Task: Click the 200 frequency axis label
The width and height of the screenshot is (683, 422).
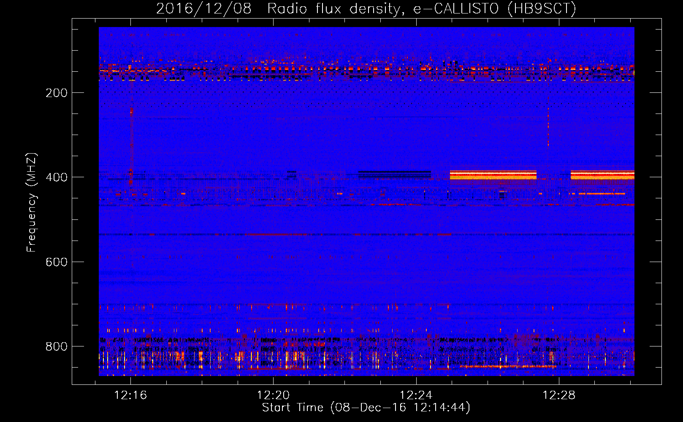Action: [x=57, y=93]
